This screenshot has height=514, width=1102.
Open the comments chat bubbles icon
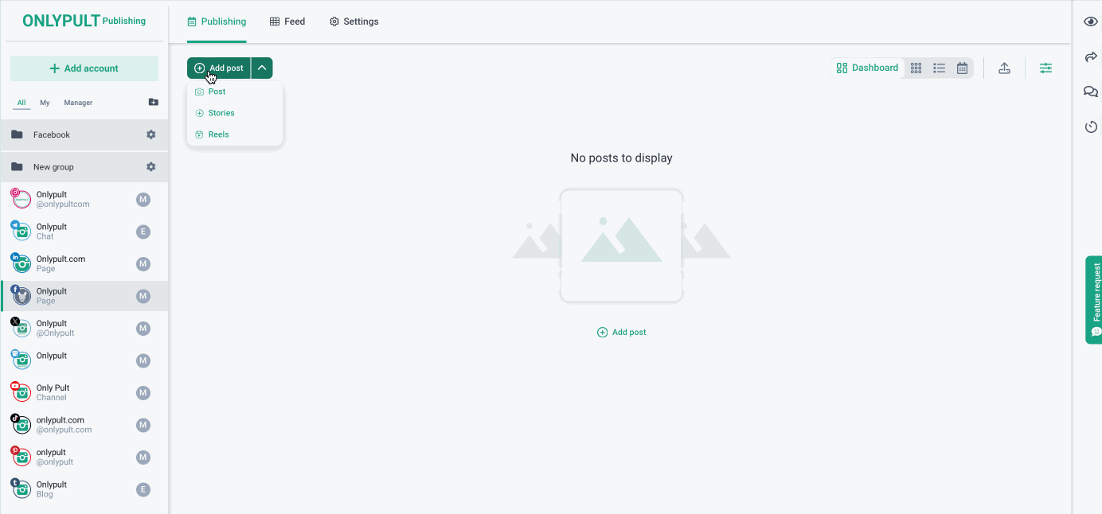pyautogui.click(x=1090, y=92)
